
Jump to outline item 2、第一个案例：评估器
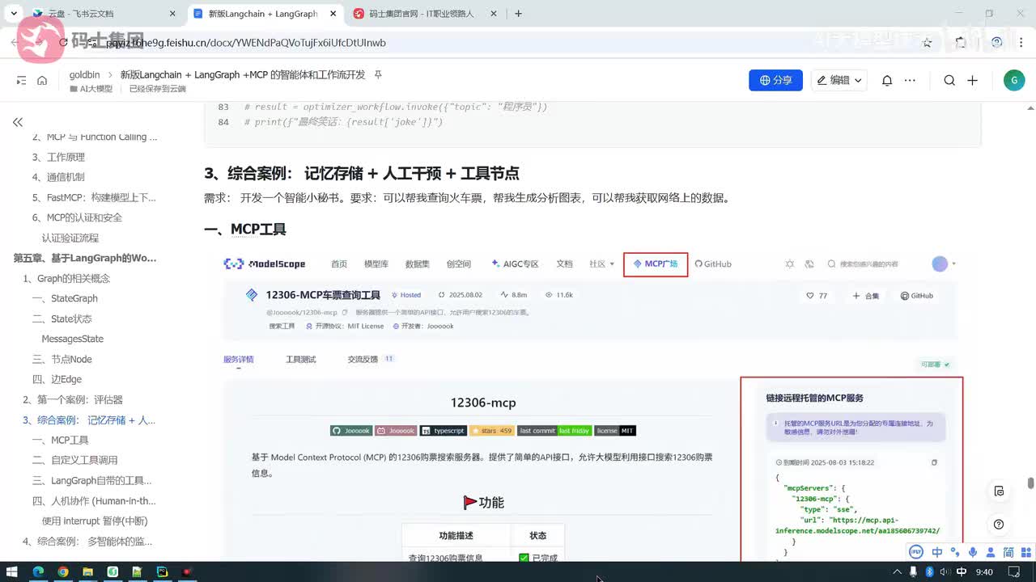pos(73,399)
